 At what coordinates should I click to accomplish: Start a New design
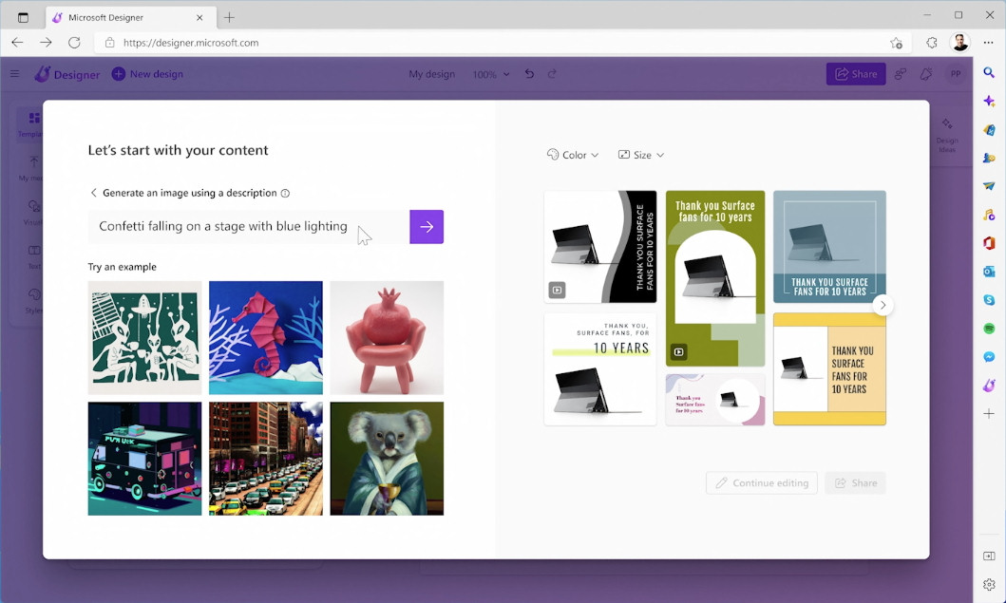click(x=147, y=74)
